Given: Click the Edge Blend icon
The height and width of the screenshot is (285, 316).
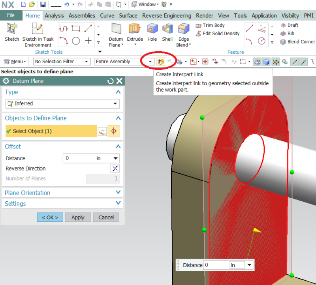Looking at the screenshot, I should (x=184, y=29).
